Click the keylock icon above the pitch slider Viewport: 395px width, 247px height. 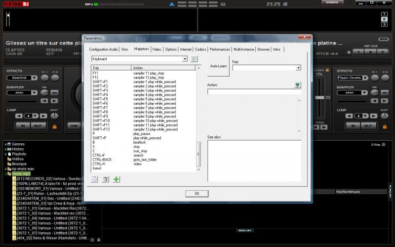point(327,70)
